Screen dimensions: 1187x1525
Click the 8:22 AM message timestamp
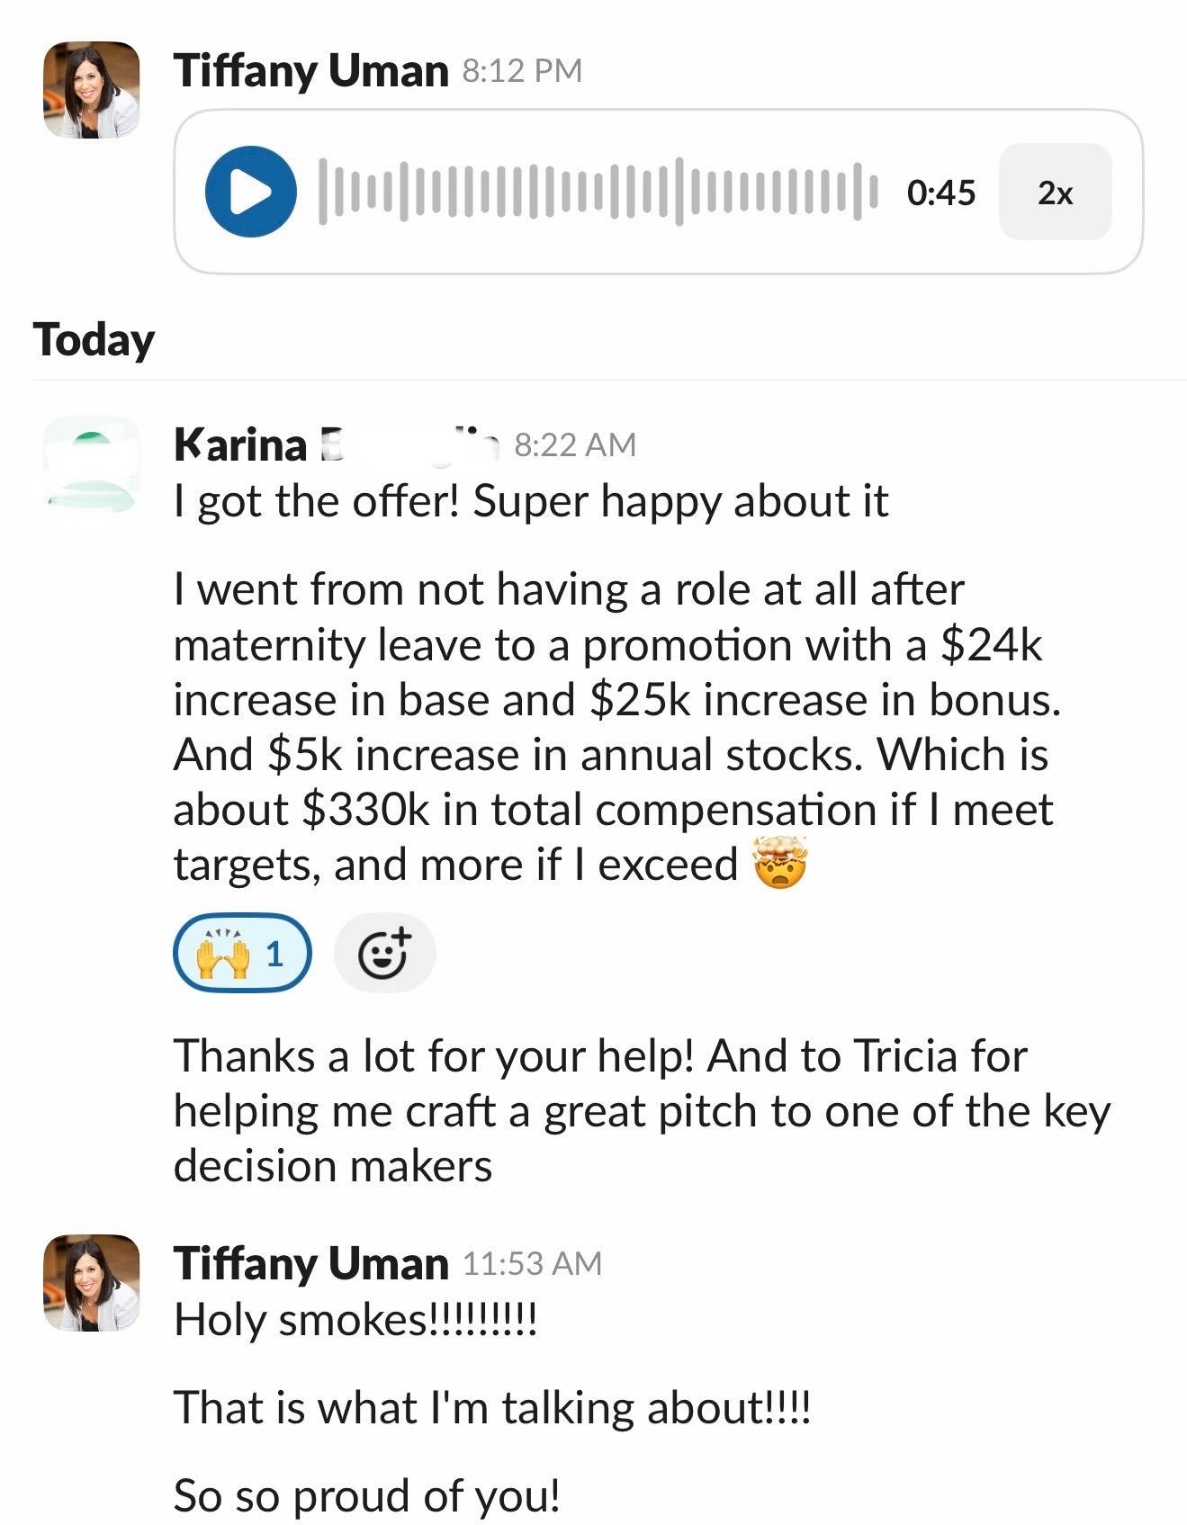(575, 444)
